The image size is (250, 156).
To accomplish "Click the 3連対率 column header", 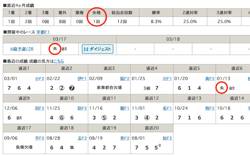I will (224, 12).
